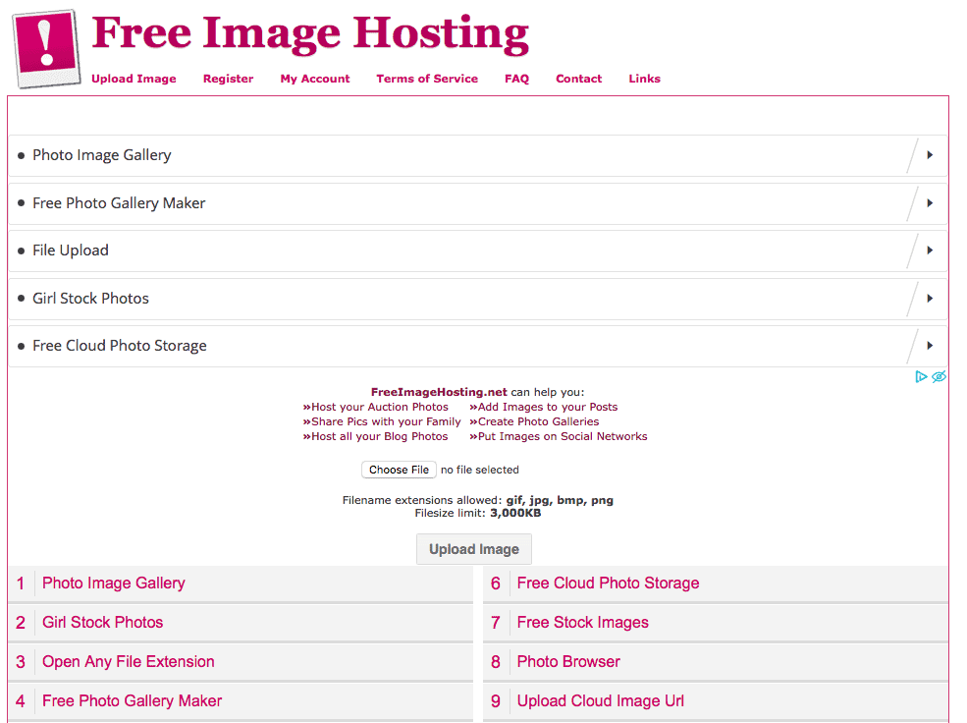Image resolution: width=967 pixels, height=723 pixels.
Task: Open numbered link 1 Photo Image Gallery
Action: tap(114, 584)
